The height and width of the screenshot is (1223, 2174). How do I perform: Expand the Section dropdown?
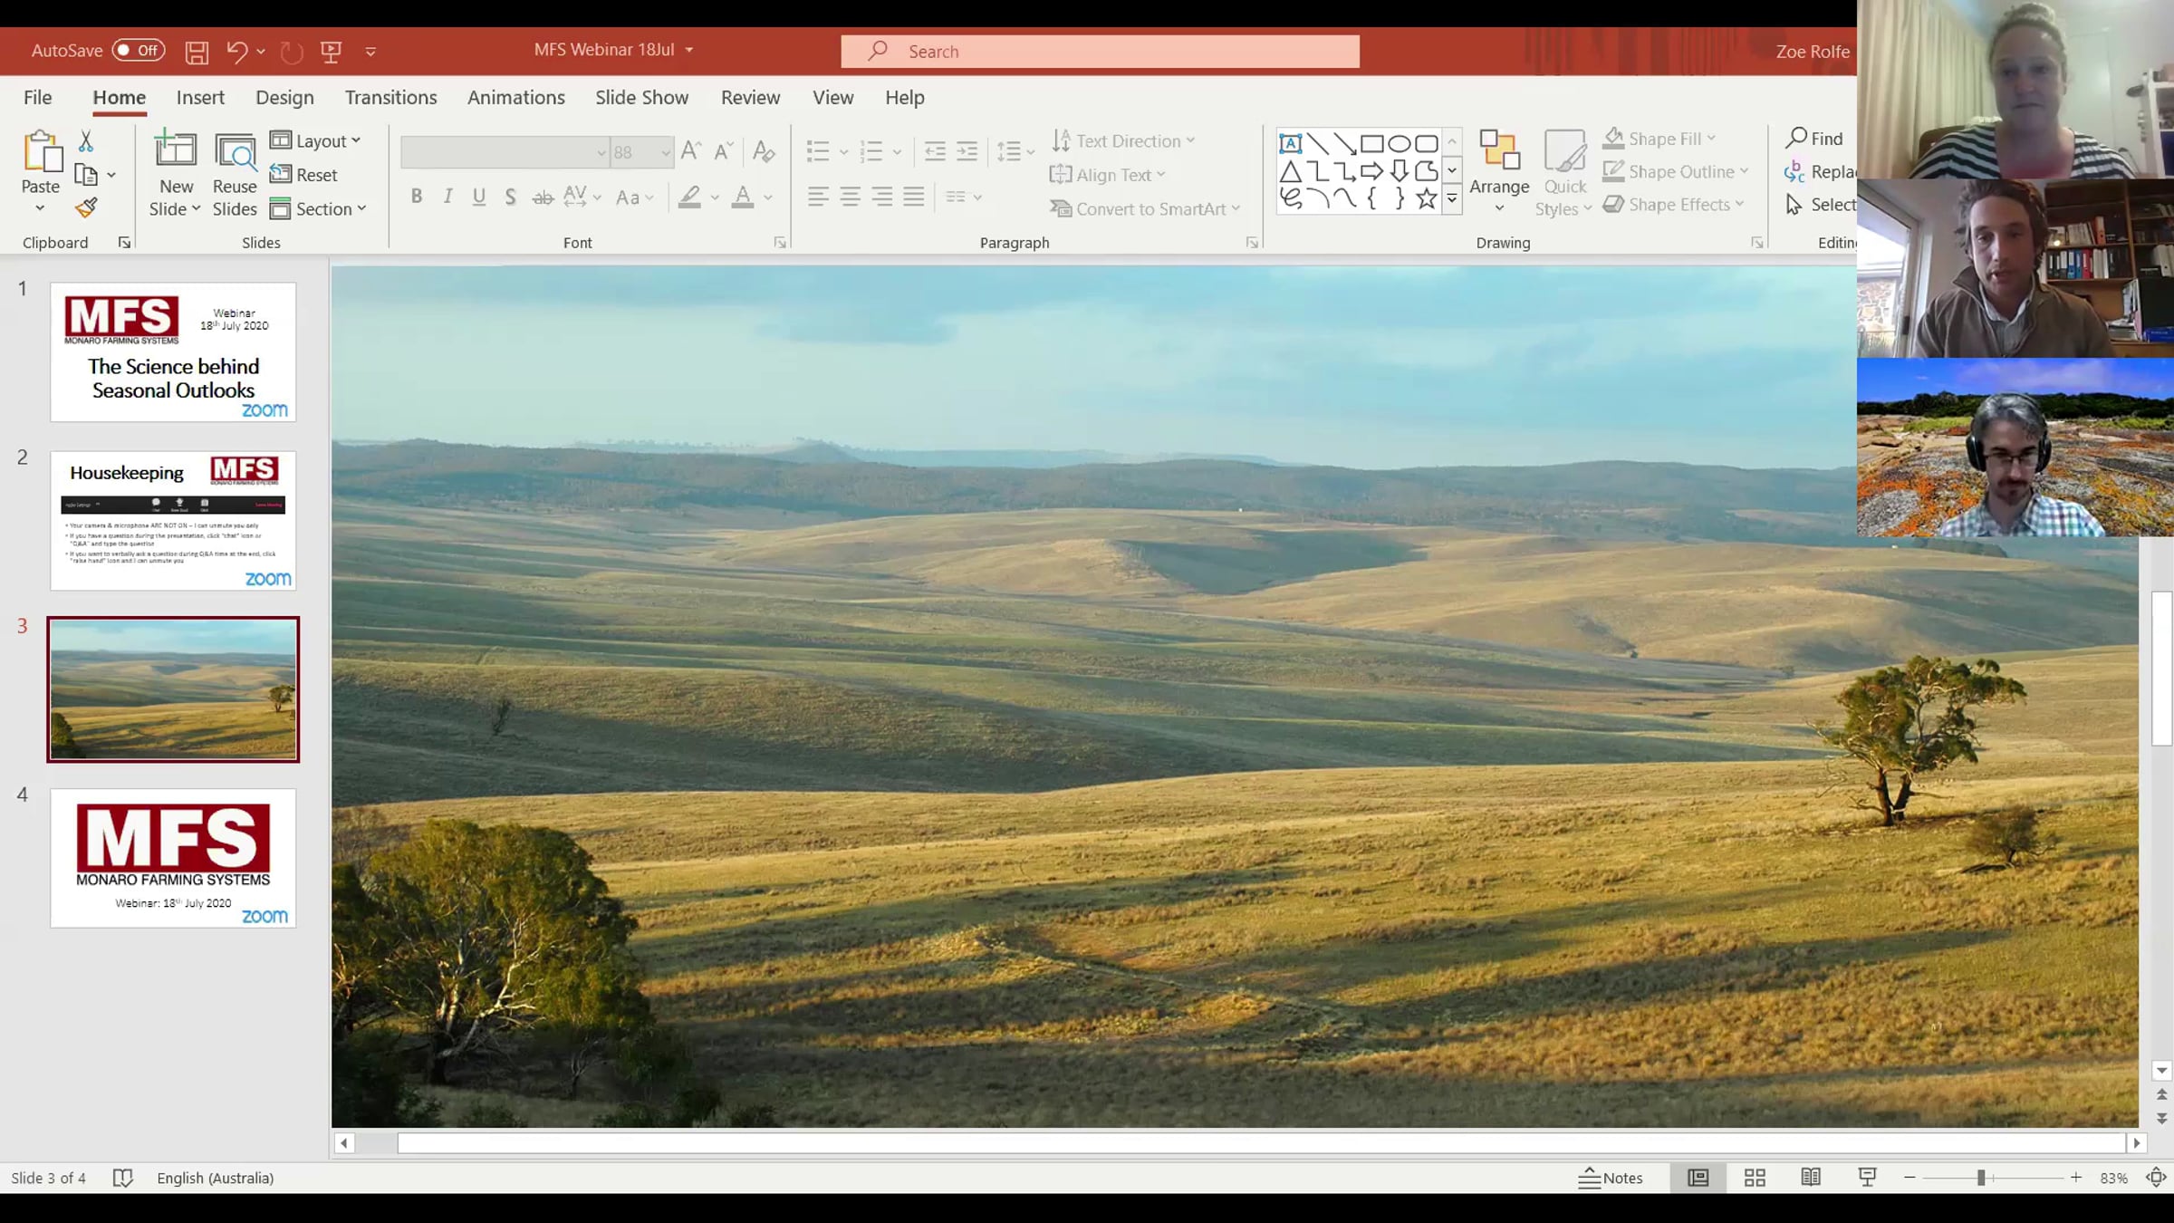click(x=319, y=209)
